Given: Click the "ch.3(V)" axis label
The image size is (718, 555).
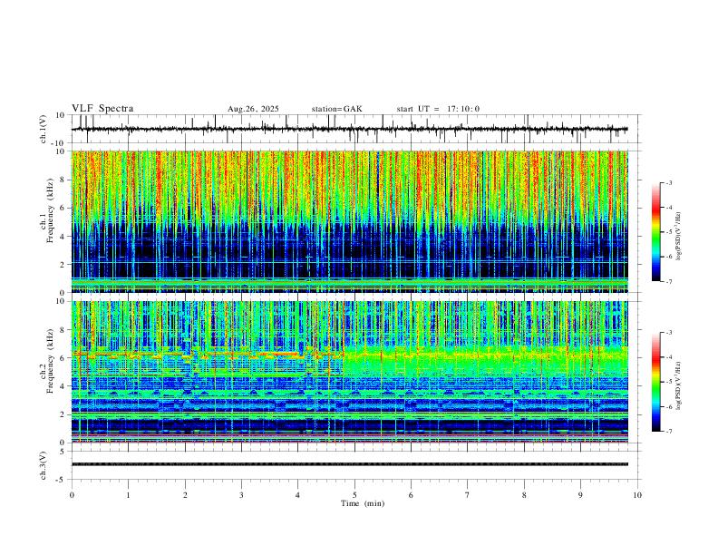Looking at the screenshot, I should pos(44,466).
